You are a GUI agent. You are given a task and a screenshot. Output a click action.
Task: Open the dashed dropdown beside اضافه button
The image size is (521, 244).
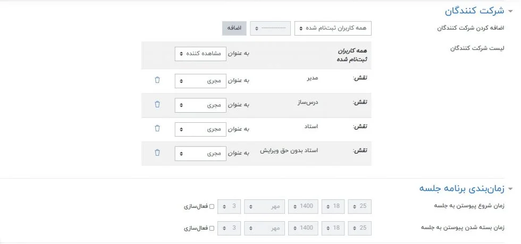[271, 28]
